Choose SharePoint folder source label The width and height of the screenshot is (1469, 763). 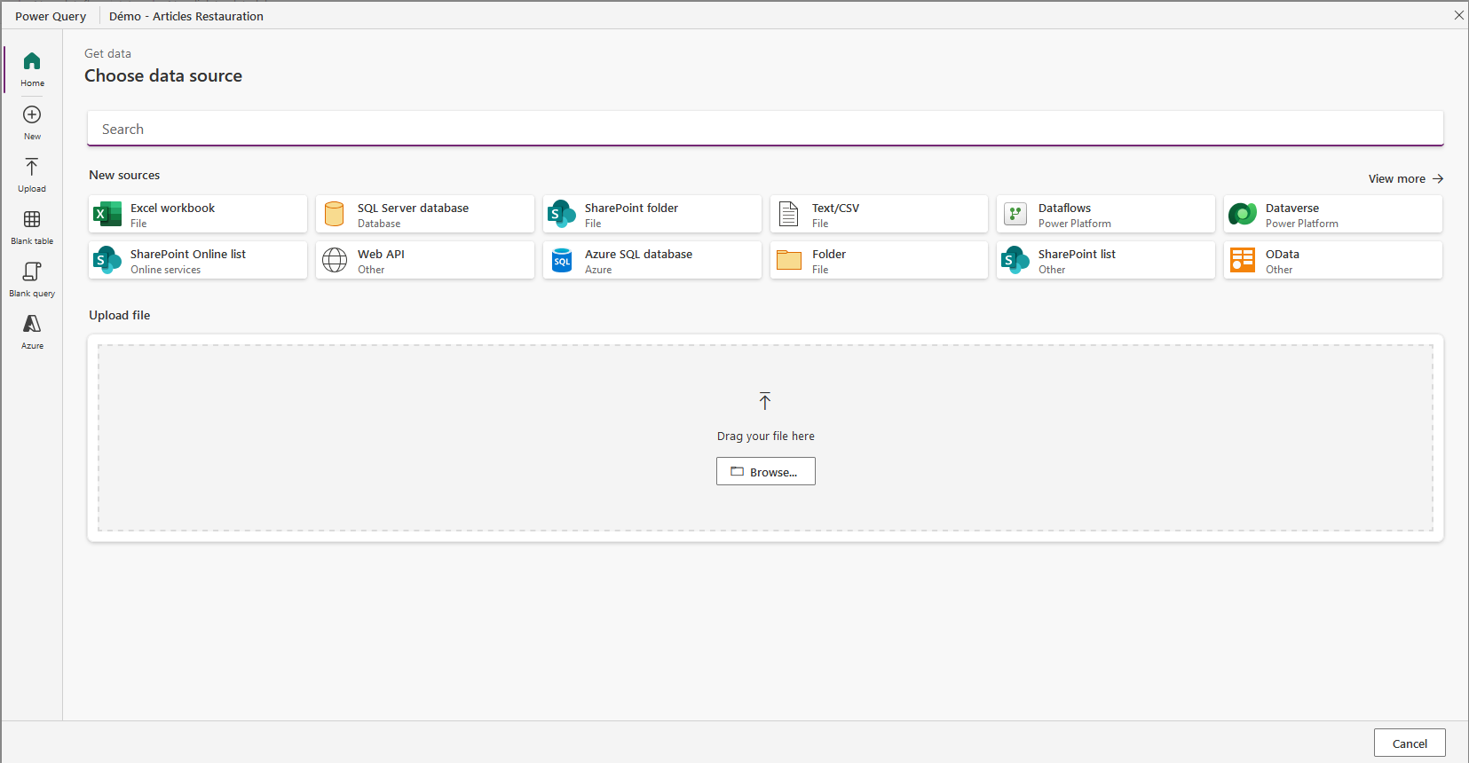click(631, 208)
